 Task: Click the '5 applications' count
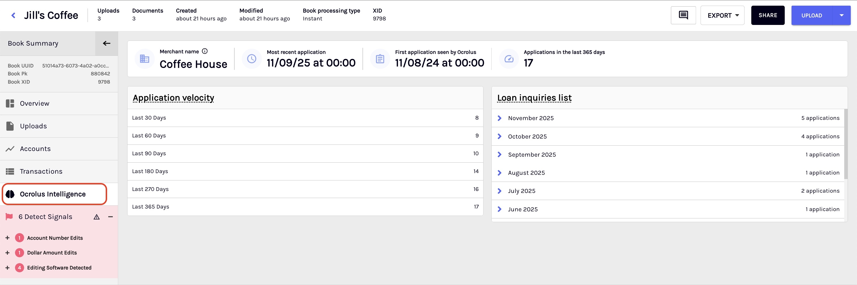pyautogui.click(x=820, y=118)
